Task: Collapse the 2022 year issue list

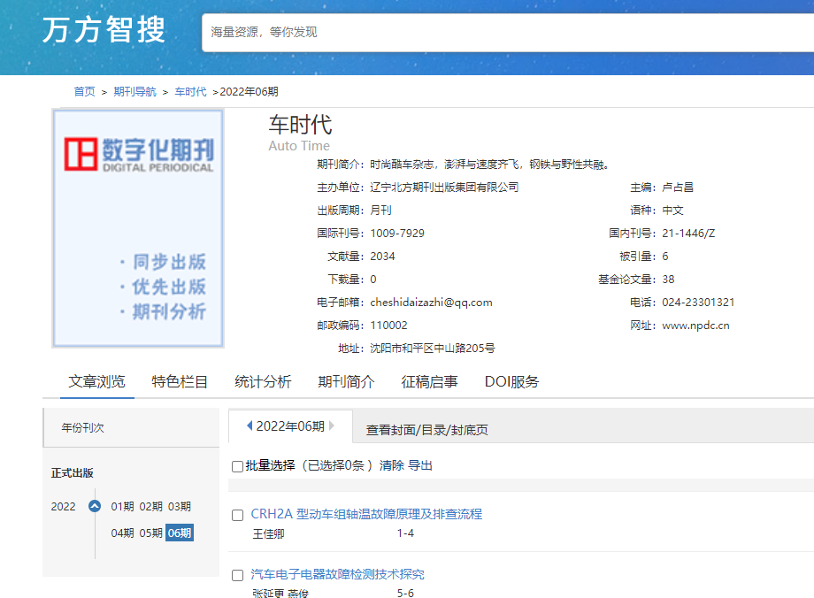Action: [95, 506]
